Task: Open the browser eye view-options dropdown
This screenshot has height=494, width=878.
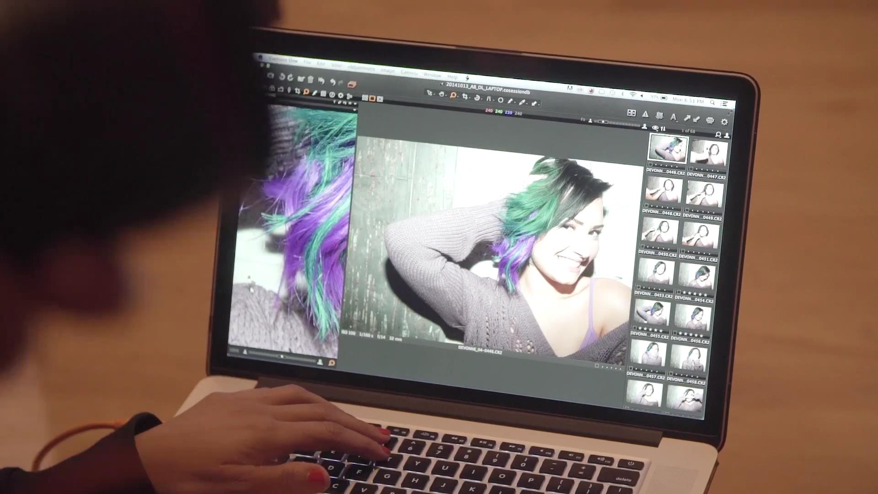Action: coord(655,128)
